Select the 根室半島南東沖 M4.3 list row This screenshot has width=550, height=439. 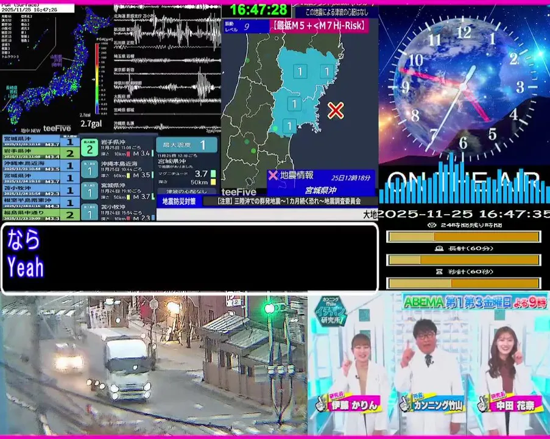pyautogui.click(x=41, y=202)
